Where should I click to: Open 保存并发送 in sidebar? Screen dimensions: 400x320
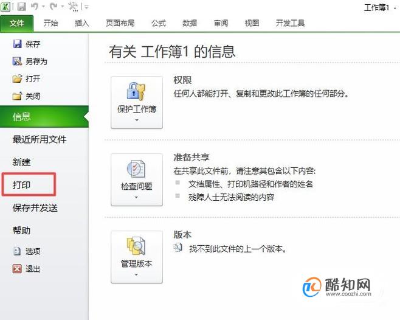(35, 207)
